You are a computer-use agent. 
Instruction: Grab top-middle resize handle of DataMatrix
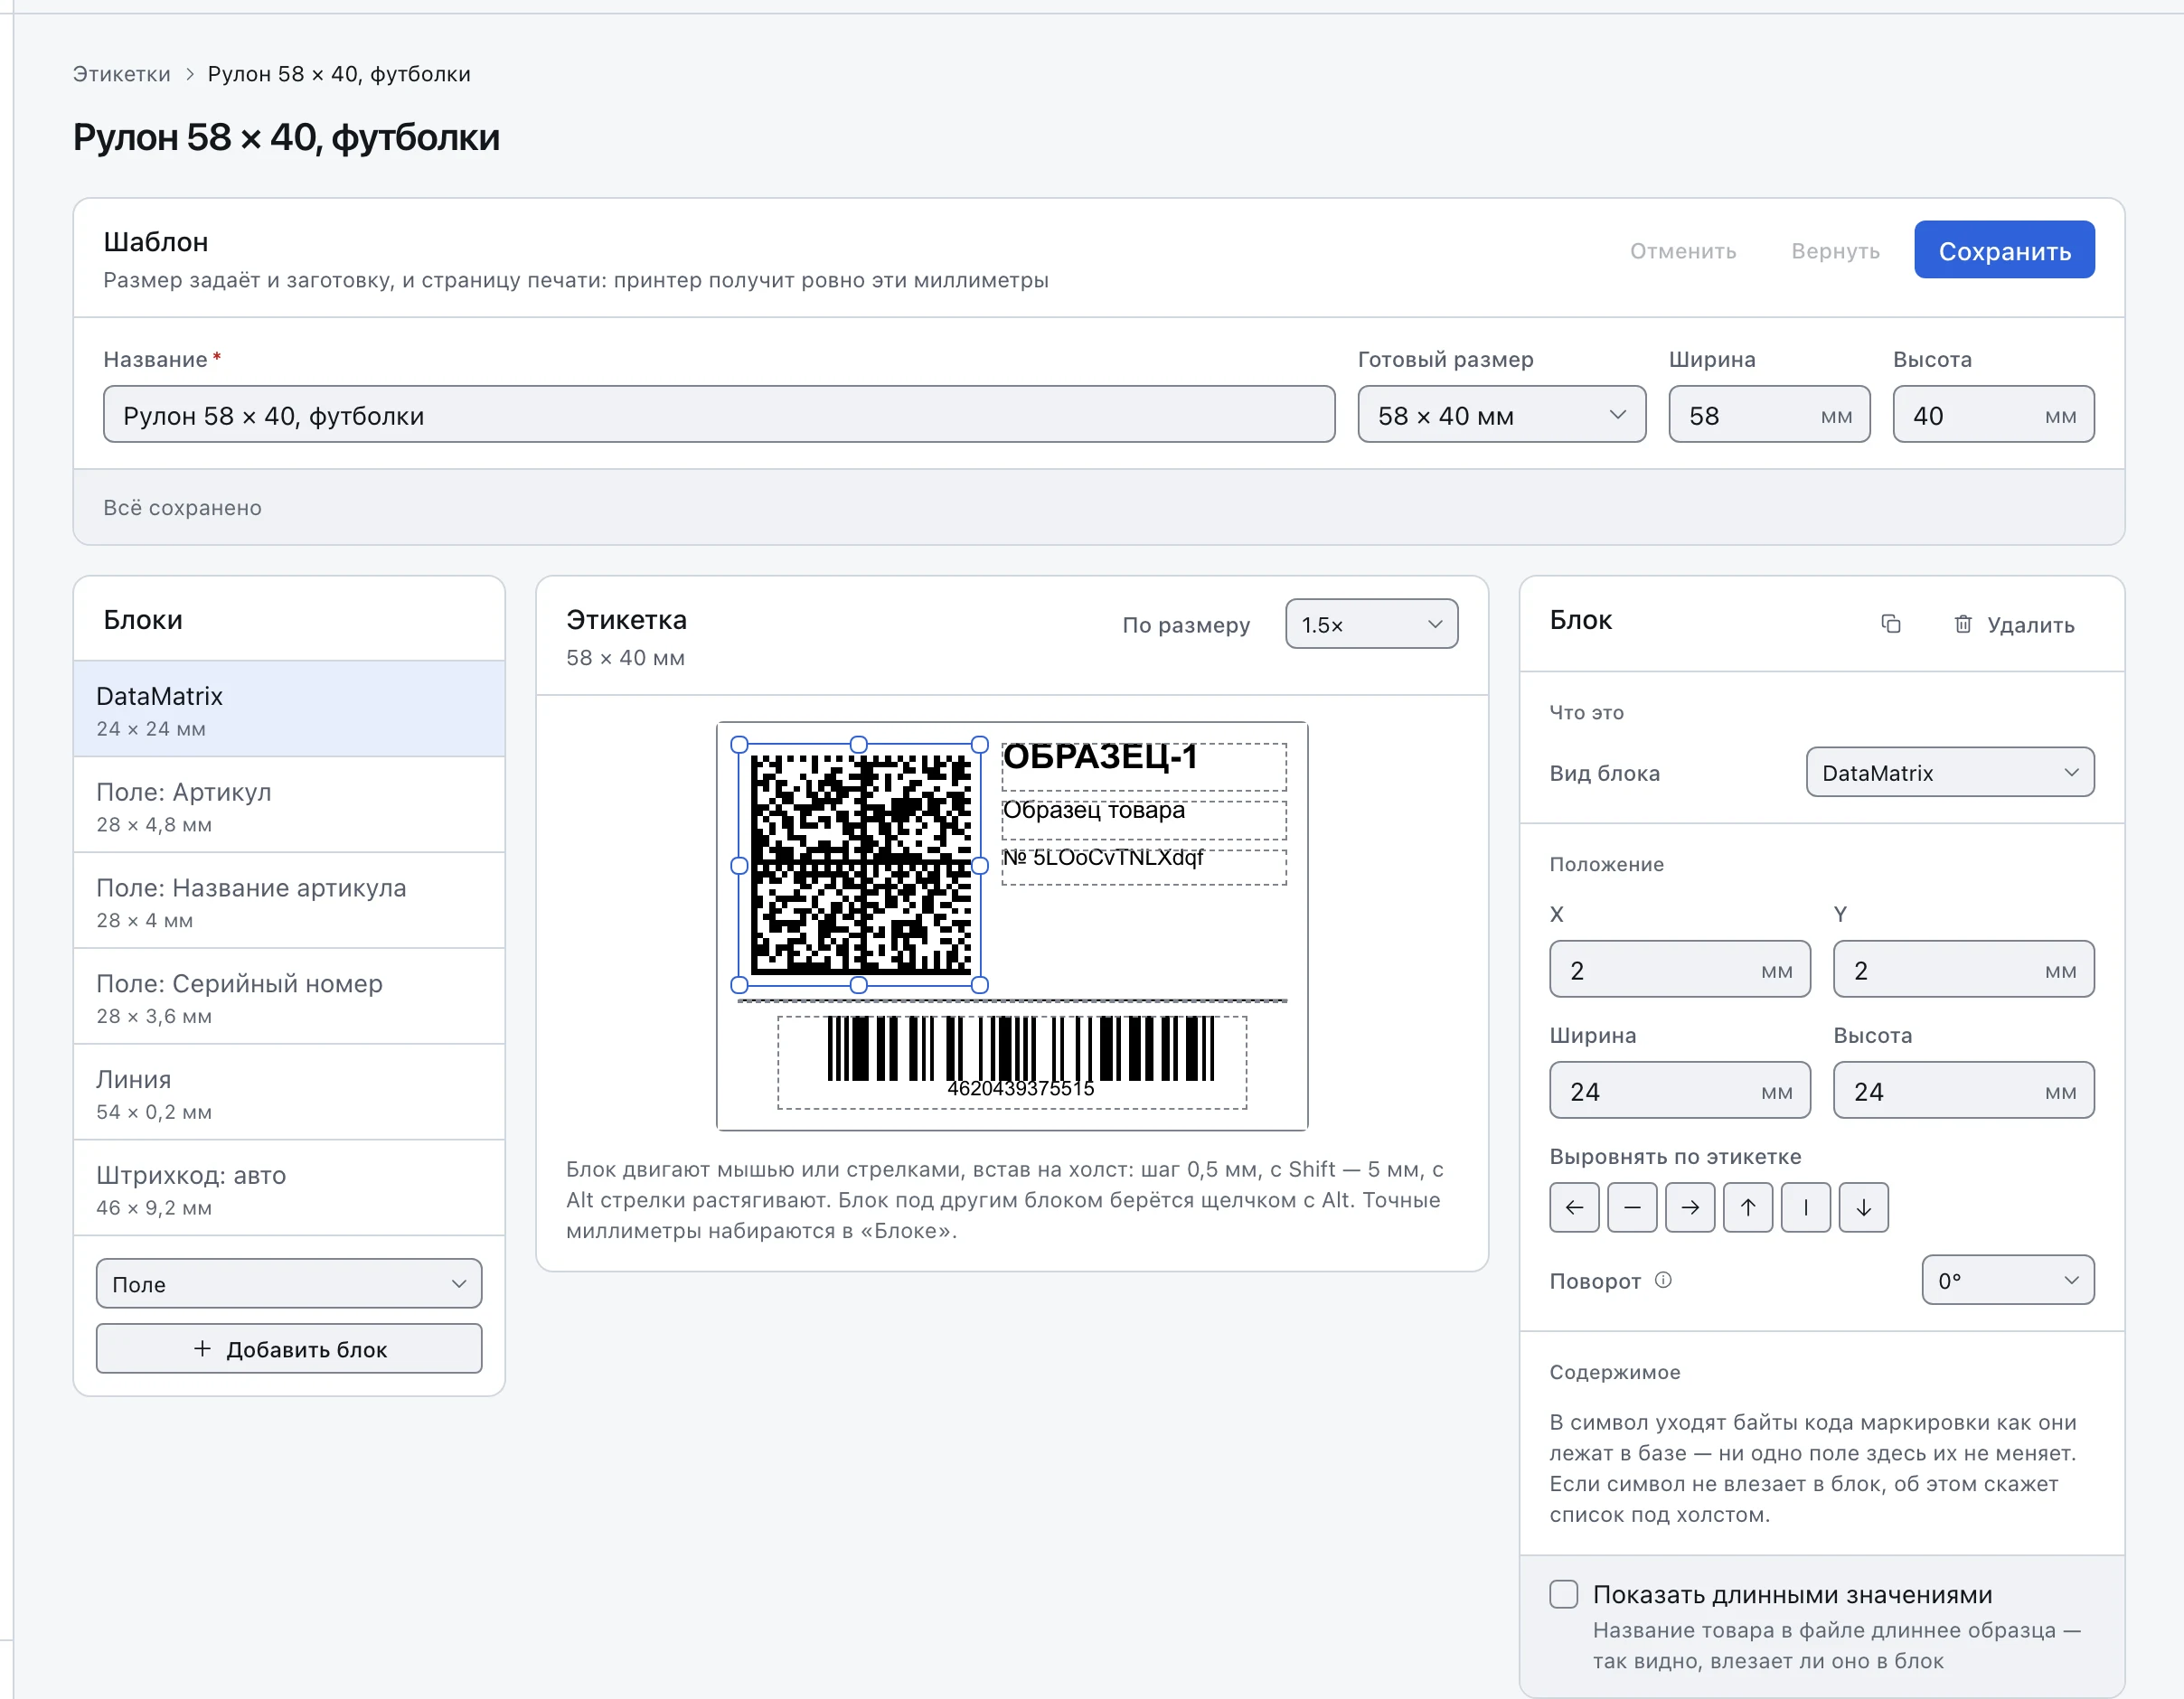click(x=859, y=745)
